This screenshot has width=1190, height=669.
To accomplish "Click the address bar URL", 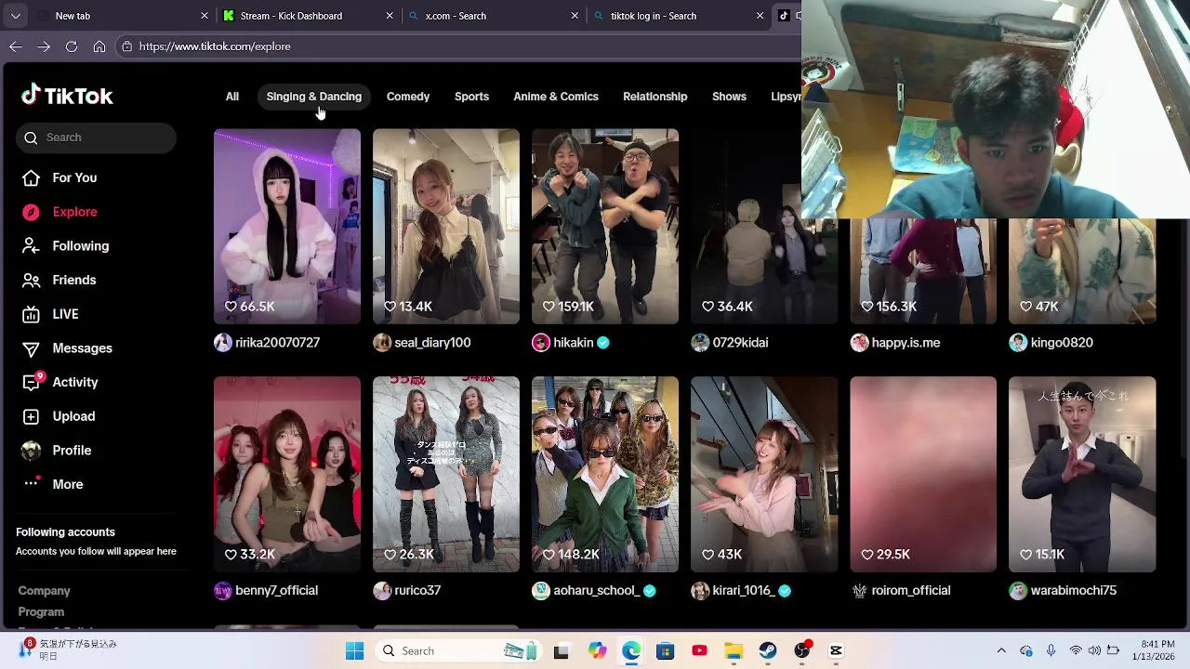I will click(x=215, y=46).
